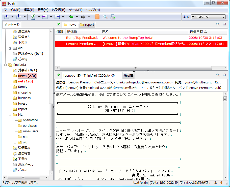Open 編集(E) menu

point(29,10)
